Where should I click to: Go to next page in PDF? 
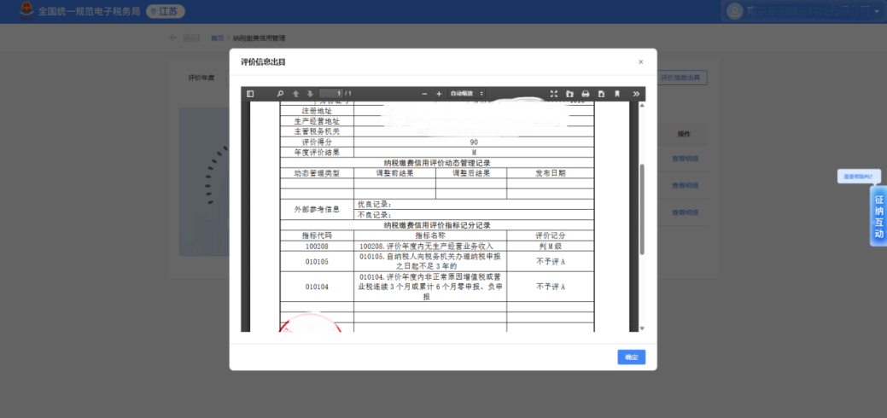click(x=308, y=94)
